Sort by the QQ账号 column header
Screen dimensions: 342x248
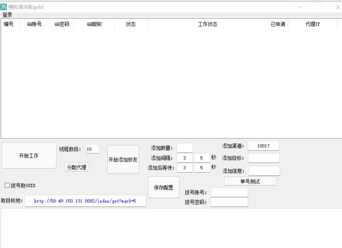click(x=34, y=24)
